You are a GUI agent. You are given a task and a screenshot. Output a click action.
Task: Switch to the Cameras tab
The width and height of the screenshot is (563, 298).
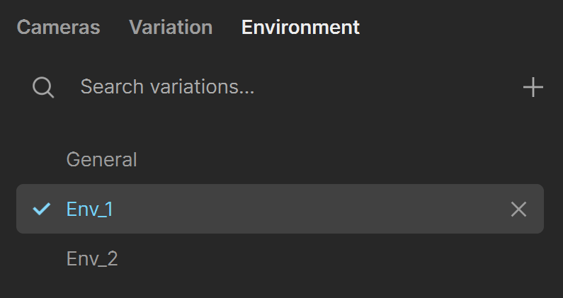click(59, 28)
